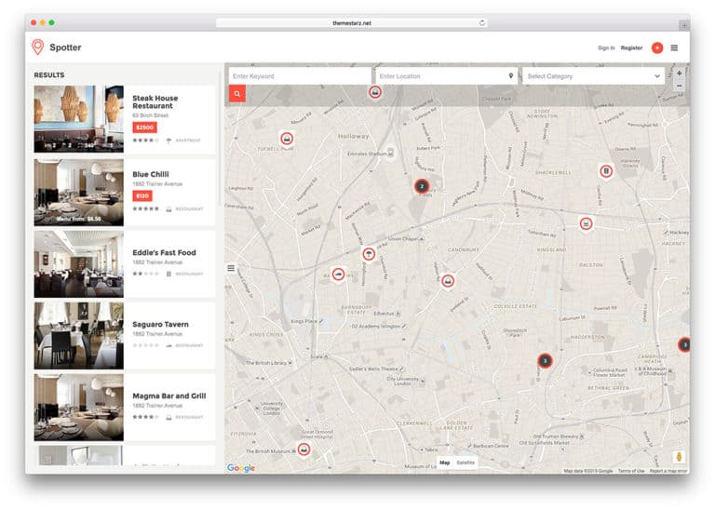
Task: Select map marker near Kingsland
Action: pos(586,223)
